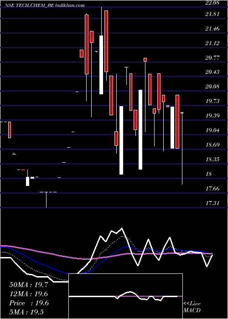Click inside the MACD inset chart
Viewport: 228px width, 319px height.
(x=125, y=296)
